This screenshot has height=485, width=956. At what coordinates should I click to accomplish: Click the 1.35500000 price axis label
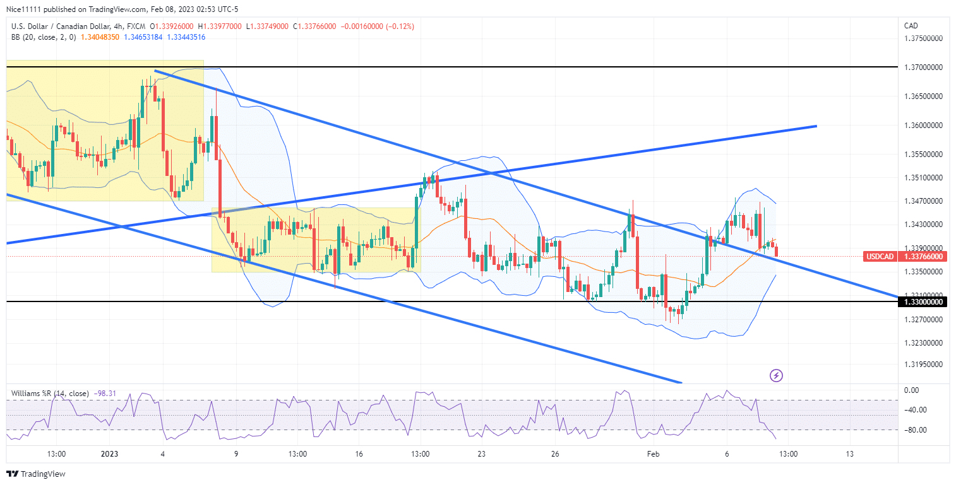tap(923, 155)
